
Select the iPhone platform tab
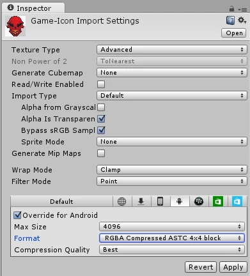point(160,201)
